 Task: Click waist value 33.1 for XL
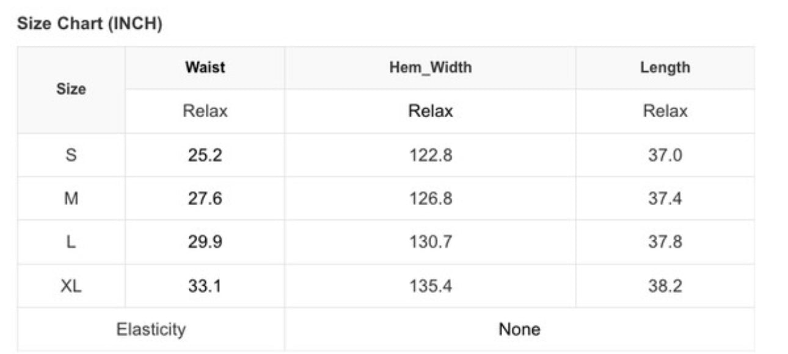click(205, 286)
